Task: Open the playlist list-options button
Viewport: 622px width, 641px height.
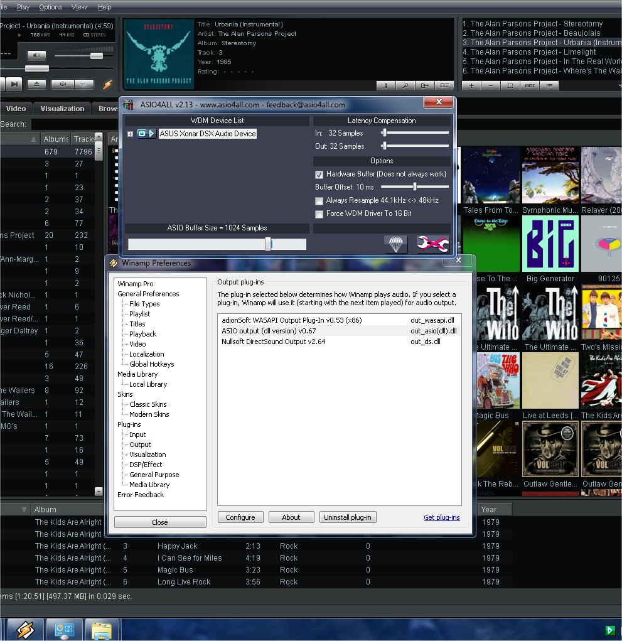Action: coord(550,85)
